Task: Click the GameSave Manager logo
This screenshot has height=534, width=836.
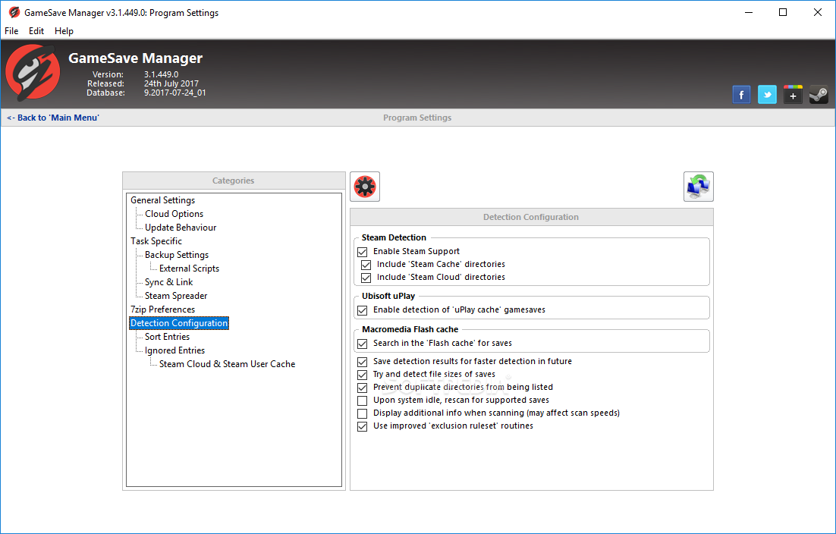Action: point(33,73)
